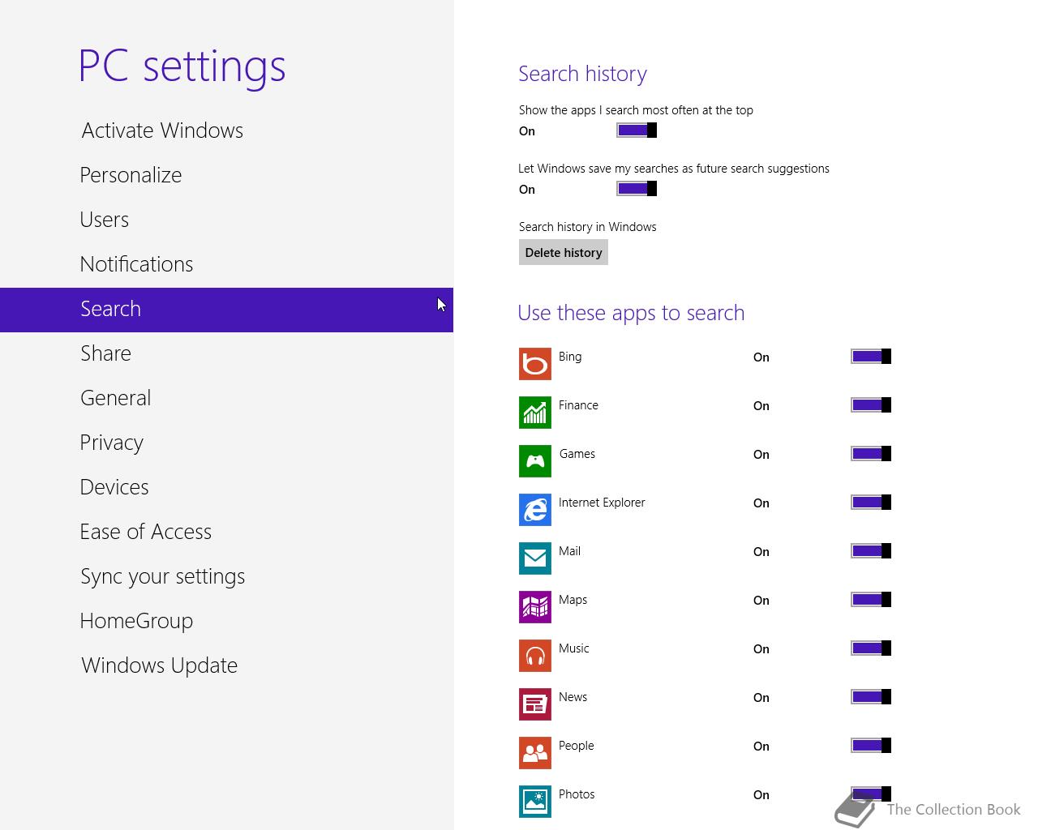Select the Search settings category
Screen dimensions: 1038x830
pos(226,310)
